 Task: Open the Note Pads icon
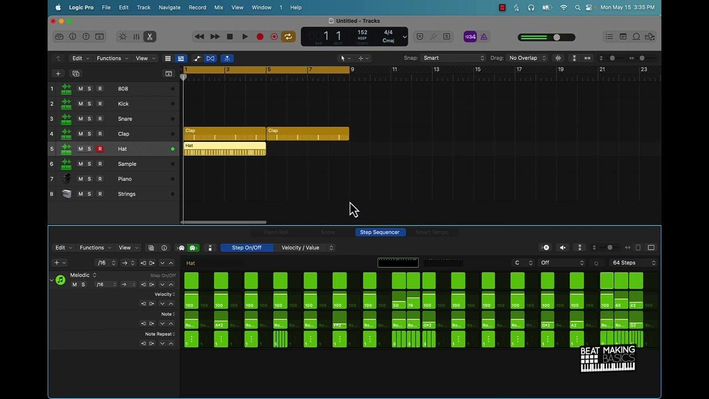pyautogui.click(x=623, y=37)
